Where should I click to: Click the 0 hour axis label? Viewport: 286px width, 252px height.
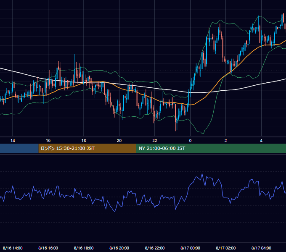tap(190, 141)
